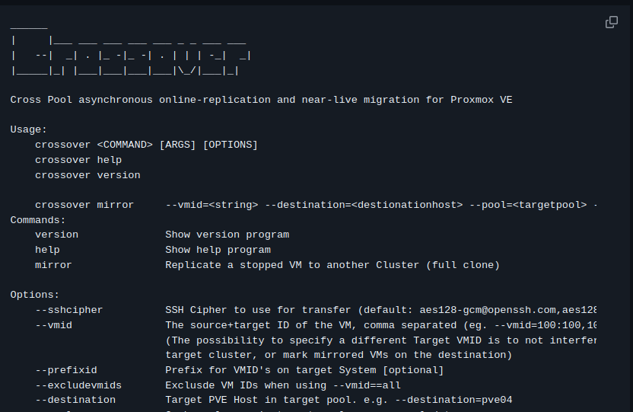Viewport: 633px width, 412px height.
Task: Click 'Show version program' description
Action: (x=227, y=235)
